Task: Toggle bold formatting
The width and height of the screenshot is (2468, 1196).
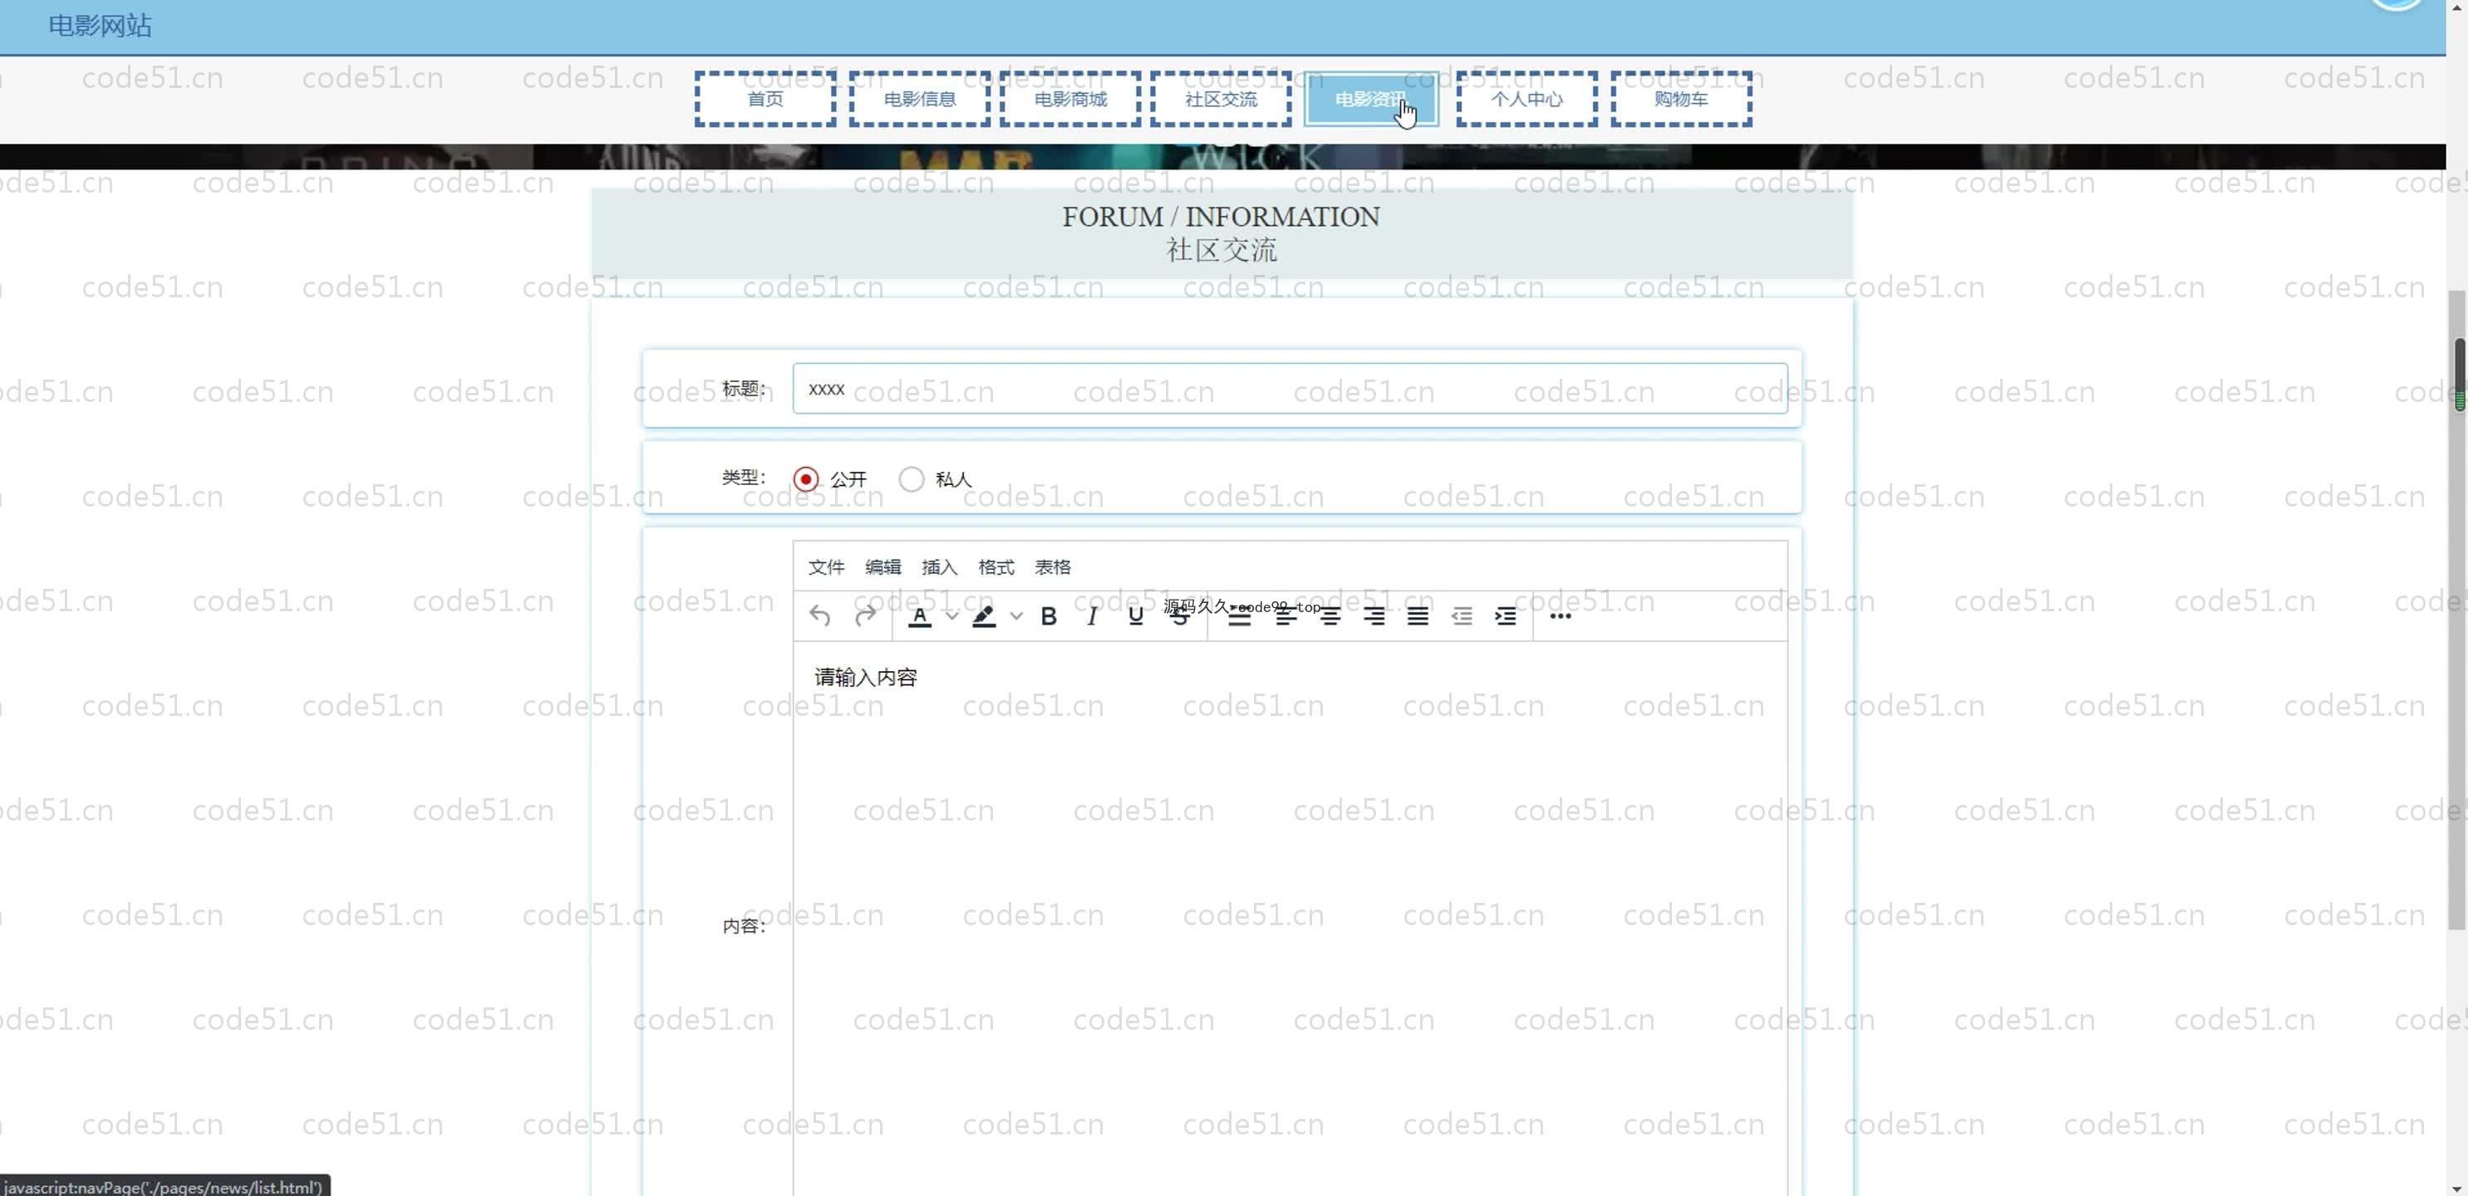Action: (x=1048, y=616)
